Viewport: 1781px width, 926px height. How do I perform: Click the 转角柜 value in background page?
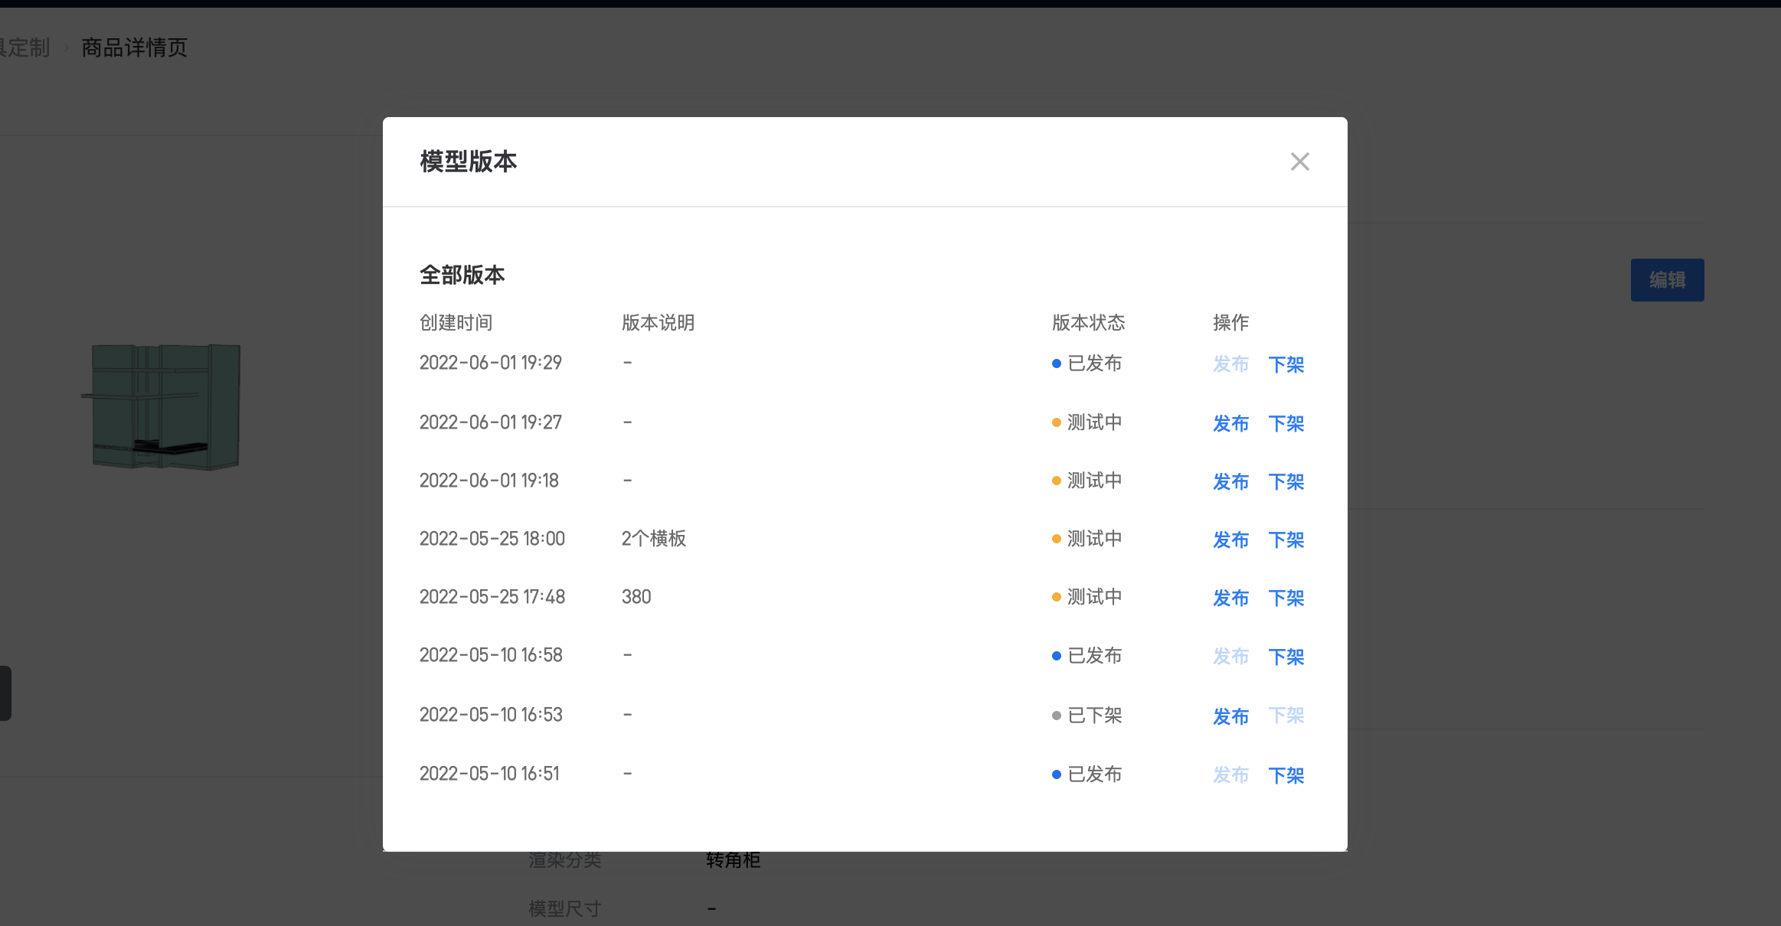(x=733, y=860)
